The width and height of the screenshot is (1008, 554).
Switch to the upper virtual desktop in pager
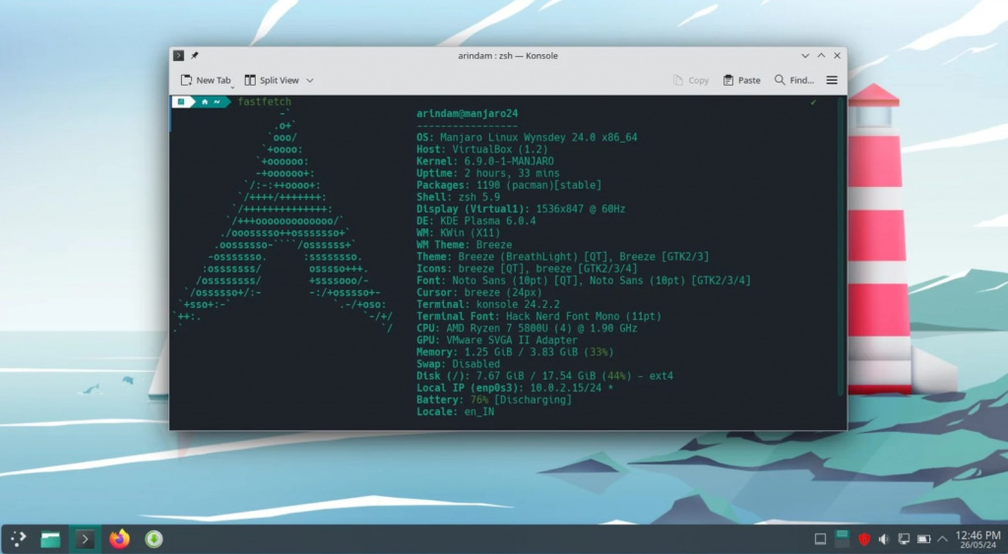(x=842, y=533)
